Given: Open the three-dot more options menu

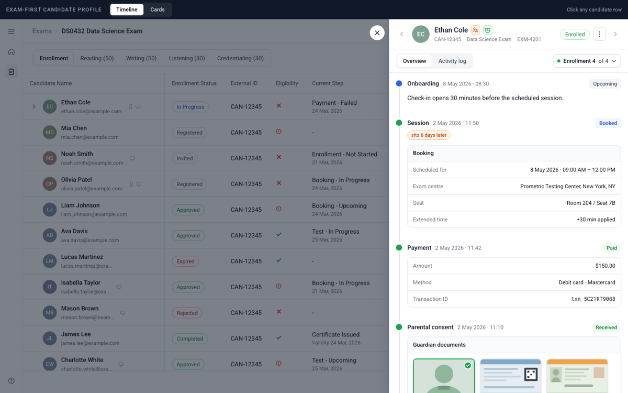Looking at the screenshot, I should tap(600, 34).
